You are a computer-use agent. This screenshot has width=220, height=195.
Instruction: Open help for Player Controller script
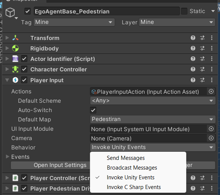tap(193, 178)
